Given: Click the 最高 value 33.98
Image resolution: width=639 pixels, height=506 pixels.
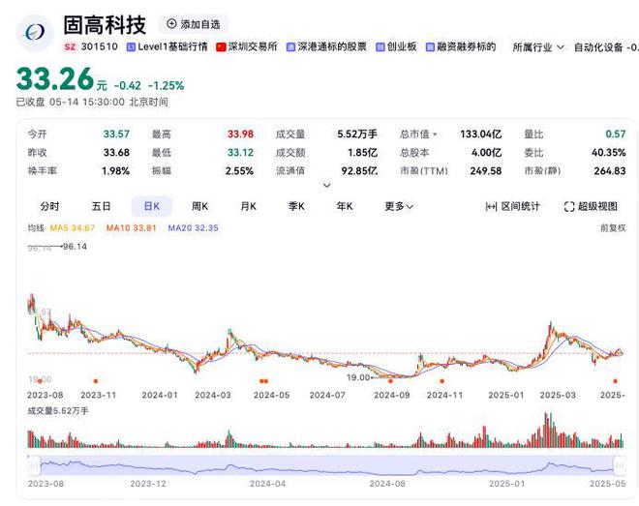Looking at the screenshot, I should pos(240,134).
